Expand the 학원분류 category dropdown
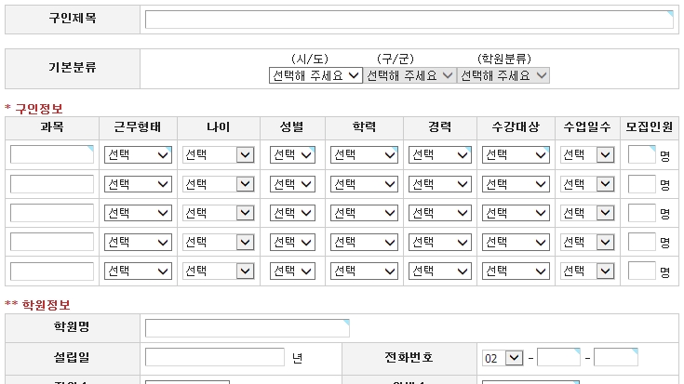The height and width of the screenshot is (384, 684). coord(503,75)
